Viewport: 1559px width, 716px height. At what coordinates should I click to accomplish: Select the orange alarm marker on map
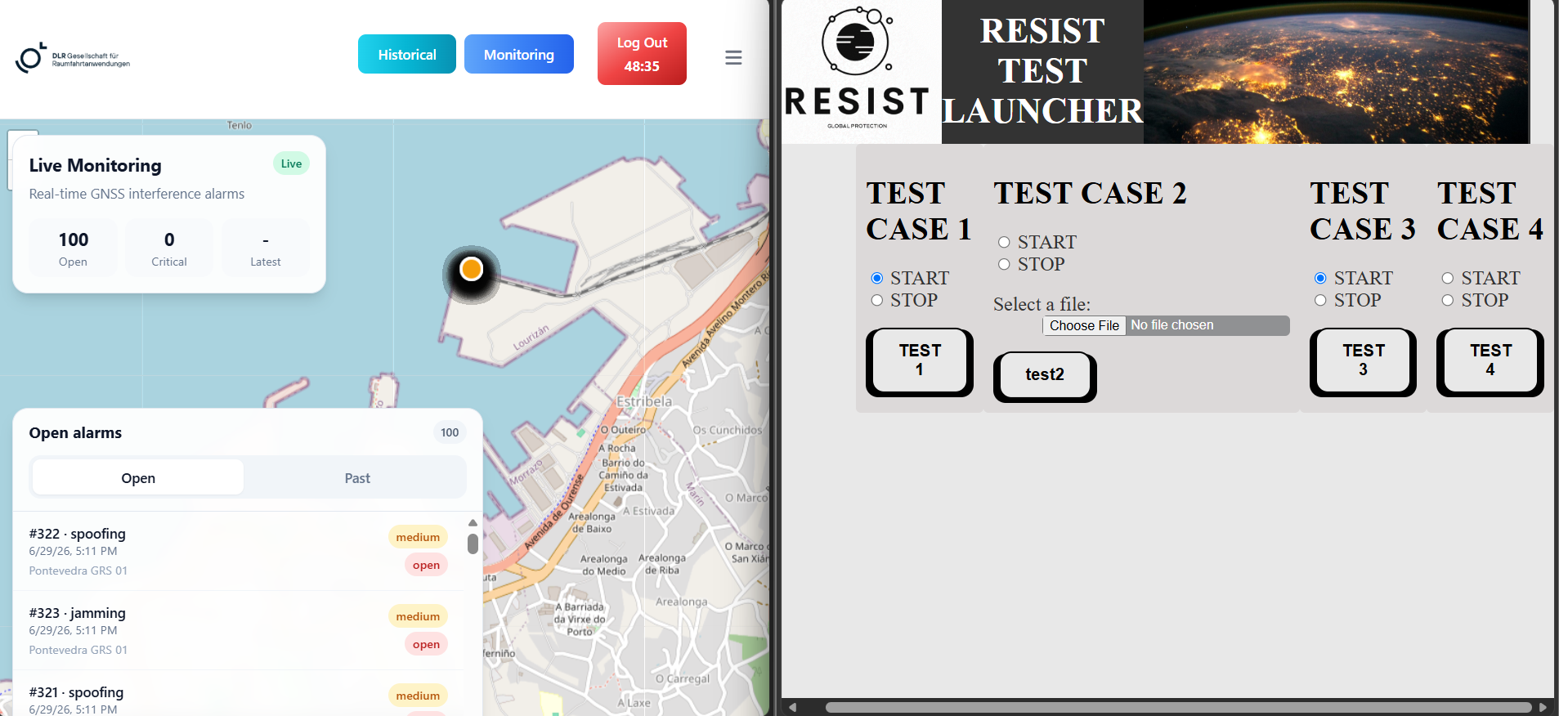tap(472, 269)
